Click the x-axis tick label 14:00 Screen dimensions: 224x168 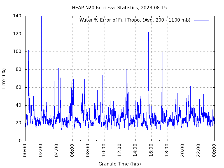point(135,150)
